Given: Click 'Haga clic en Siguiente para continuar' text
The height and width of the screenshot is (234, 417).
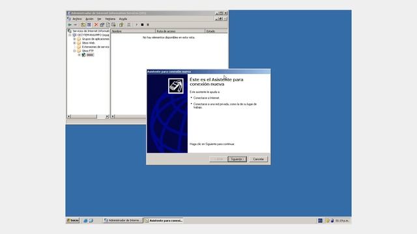Looking at the screenshot, I should point(212,144).
